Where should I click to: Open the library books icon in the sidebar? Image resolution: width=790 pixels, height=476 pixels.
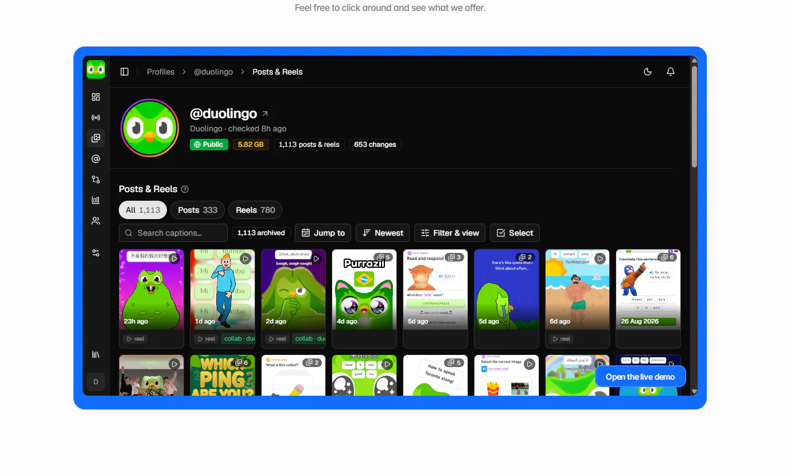point(96,354)
